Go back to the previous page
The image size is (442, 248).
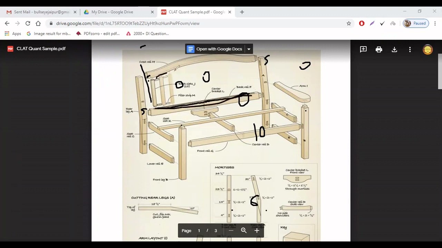7,23
